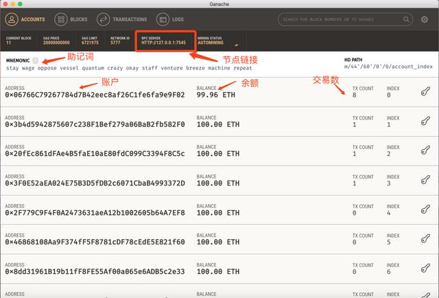Open the Transactions tab

[122, 19]
